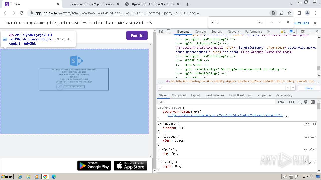The width and height of the screenshot is (321, 180).
Task: Open the Network tab
Action: click(233, 32)
